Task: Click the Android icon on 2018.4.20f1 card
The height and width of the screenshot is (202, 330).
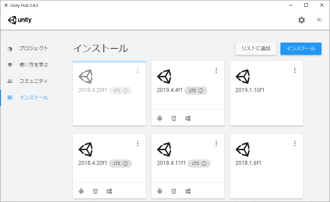Action: pyautogui.click(x=81, y=191)
